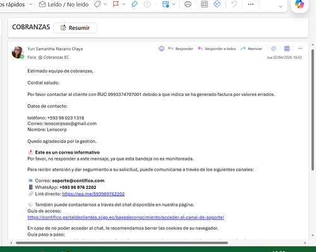Click the scroll down arrow of message pane
The image size is (316, 252).
tap(313, 236)
